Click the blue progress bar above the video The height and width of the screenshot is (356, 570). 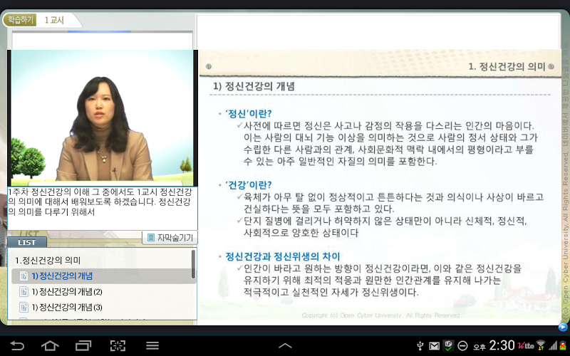pos(99,31)
